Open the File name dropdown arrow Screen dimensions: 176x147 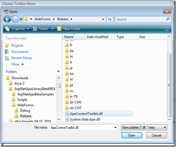click(x=115, y=128)
